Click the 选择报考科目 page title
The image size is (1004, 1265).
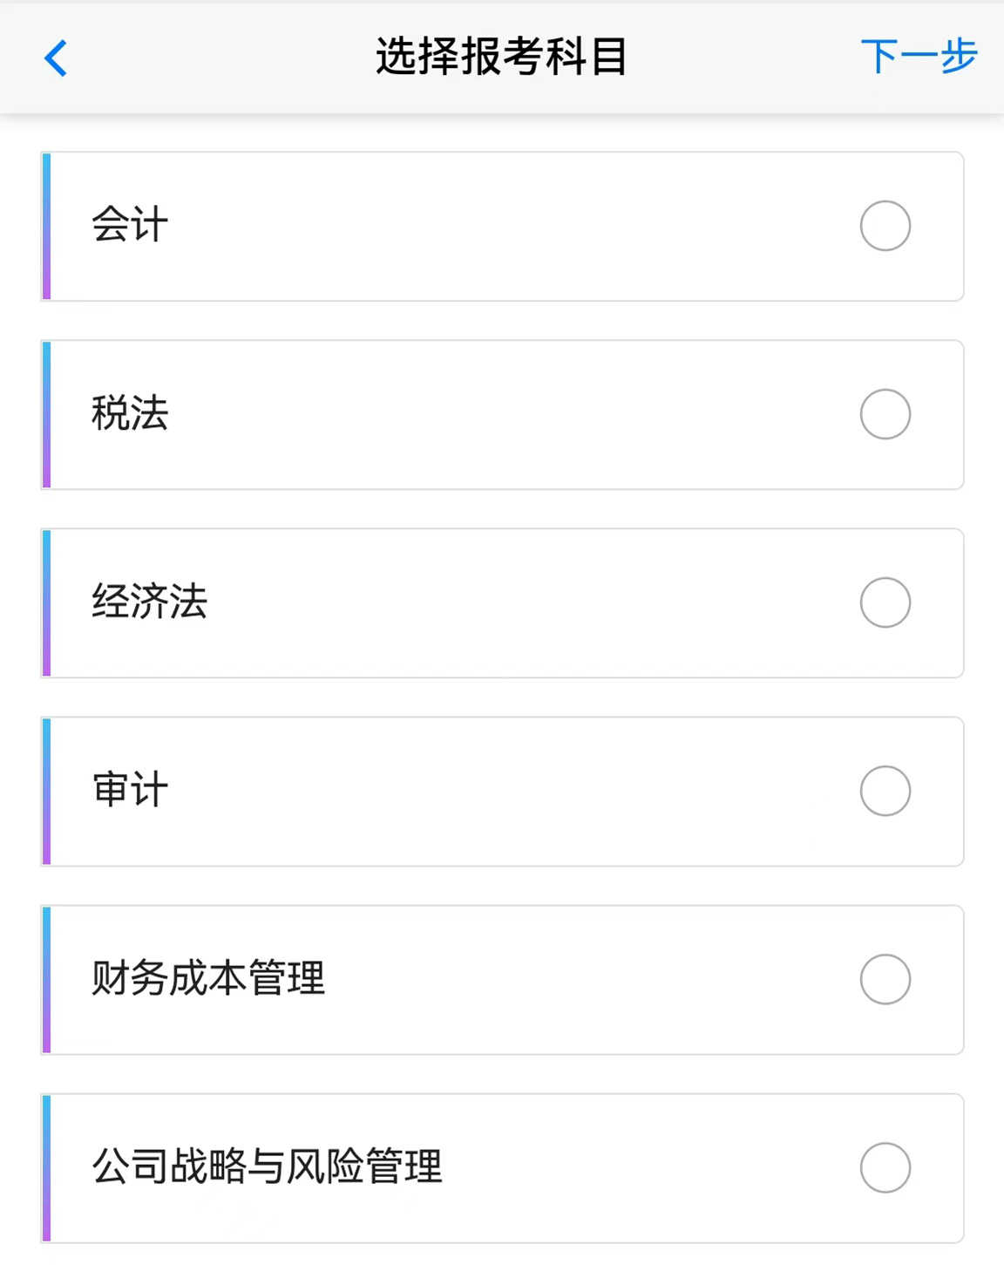pyautogui.click(x=501, y=57)
